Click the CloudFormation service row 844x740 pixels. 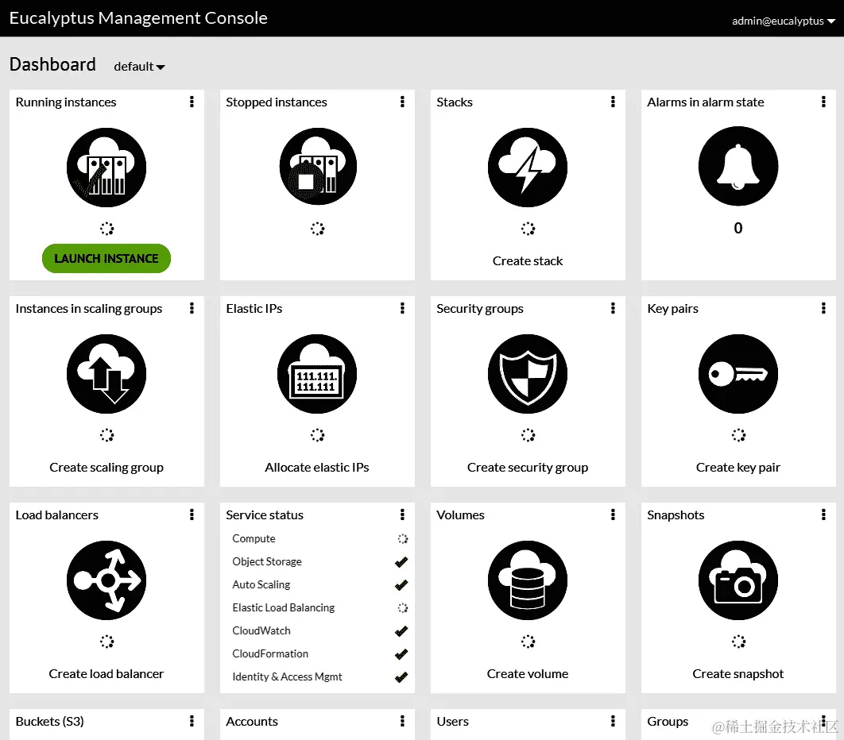coord(317,654)
